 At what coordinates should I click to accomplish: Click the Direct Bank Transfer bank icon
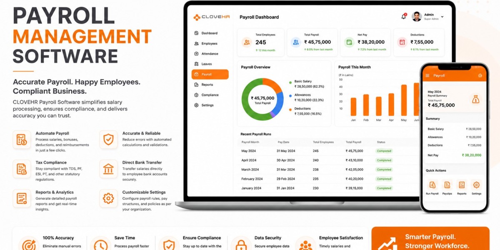[108, 169]
